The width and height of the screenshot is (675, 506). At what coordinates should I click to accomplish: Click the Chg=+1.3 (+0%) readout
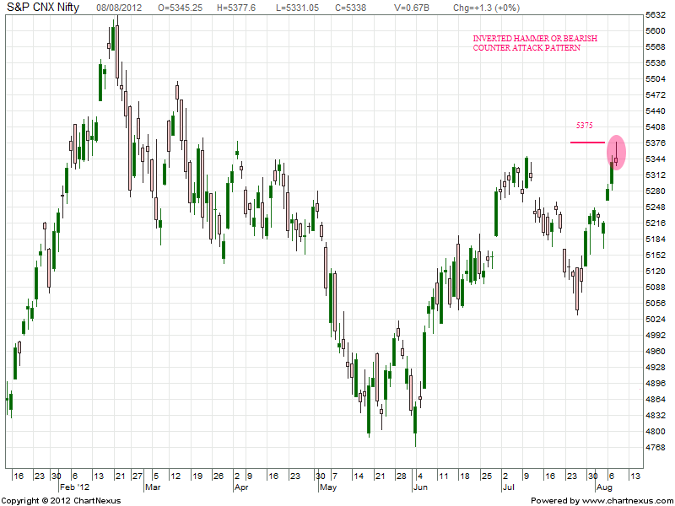[x=487, y=8]
